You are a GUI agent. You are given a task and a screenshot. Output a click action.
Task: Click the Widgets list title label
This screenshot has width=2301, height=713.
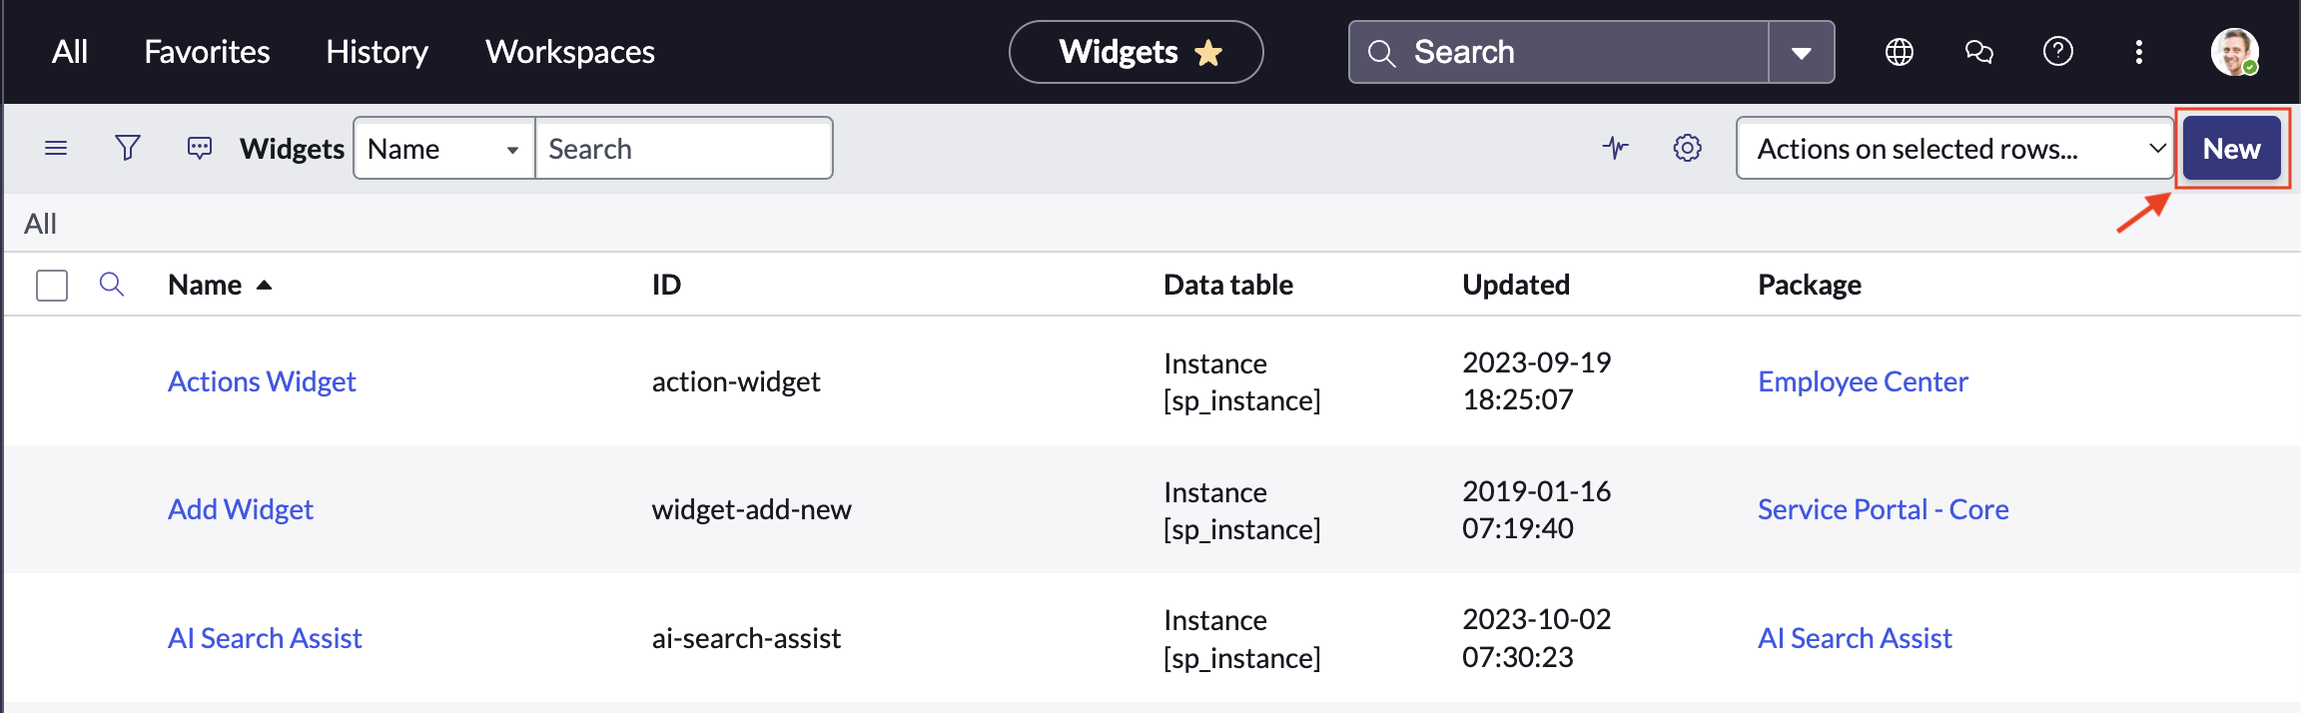tap(292, 149)
